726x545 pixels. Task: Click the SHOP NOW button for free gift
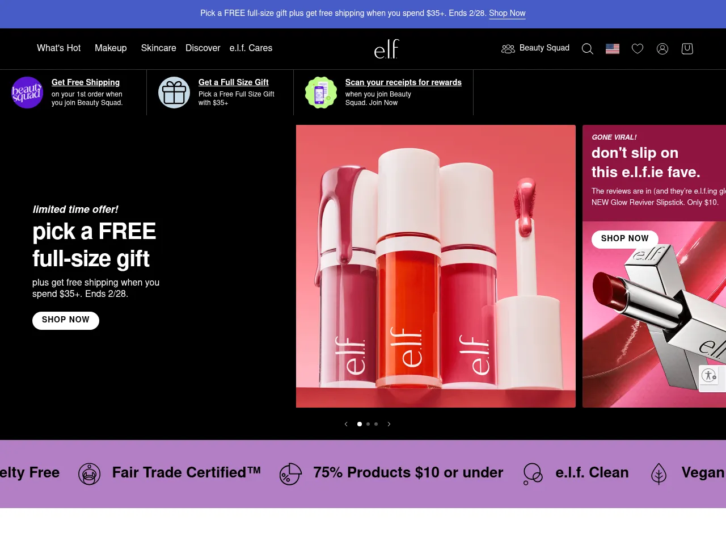coord(65,321)
